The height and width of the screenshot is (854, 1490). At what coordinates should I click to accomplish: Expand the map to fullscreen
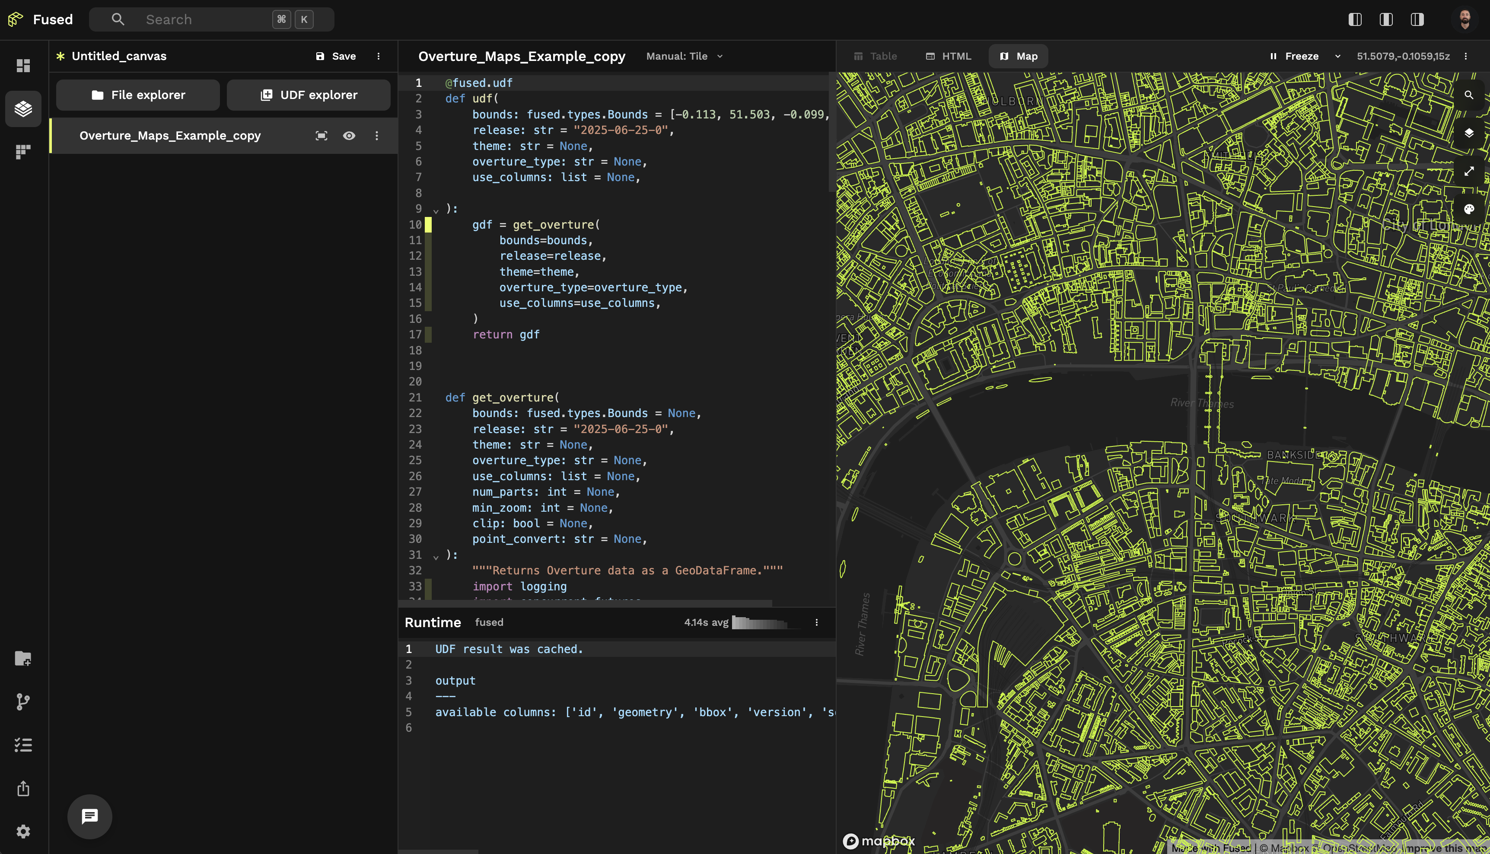(1469, 171)
